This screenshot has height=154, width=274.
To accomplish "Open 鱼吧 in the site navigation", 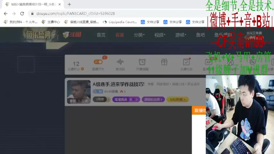I will click(200, 35).
